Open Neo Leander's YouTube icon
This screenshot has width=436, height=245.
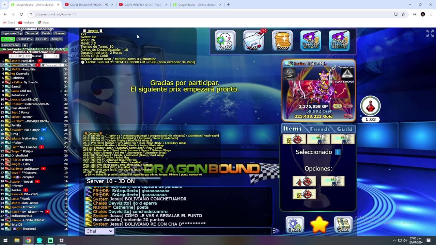tap(41, 147)
